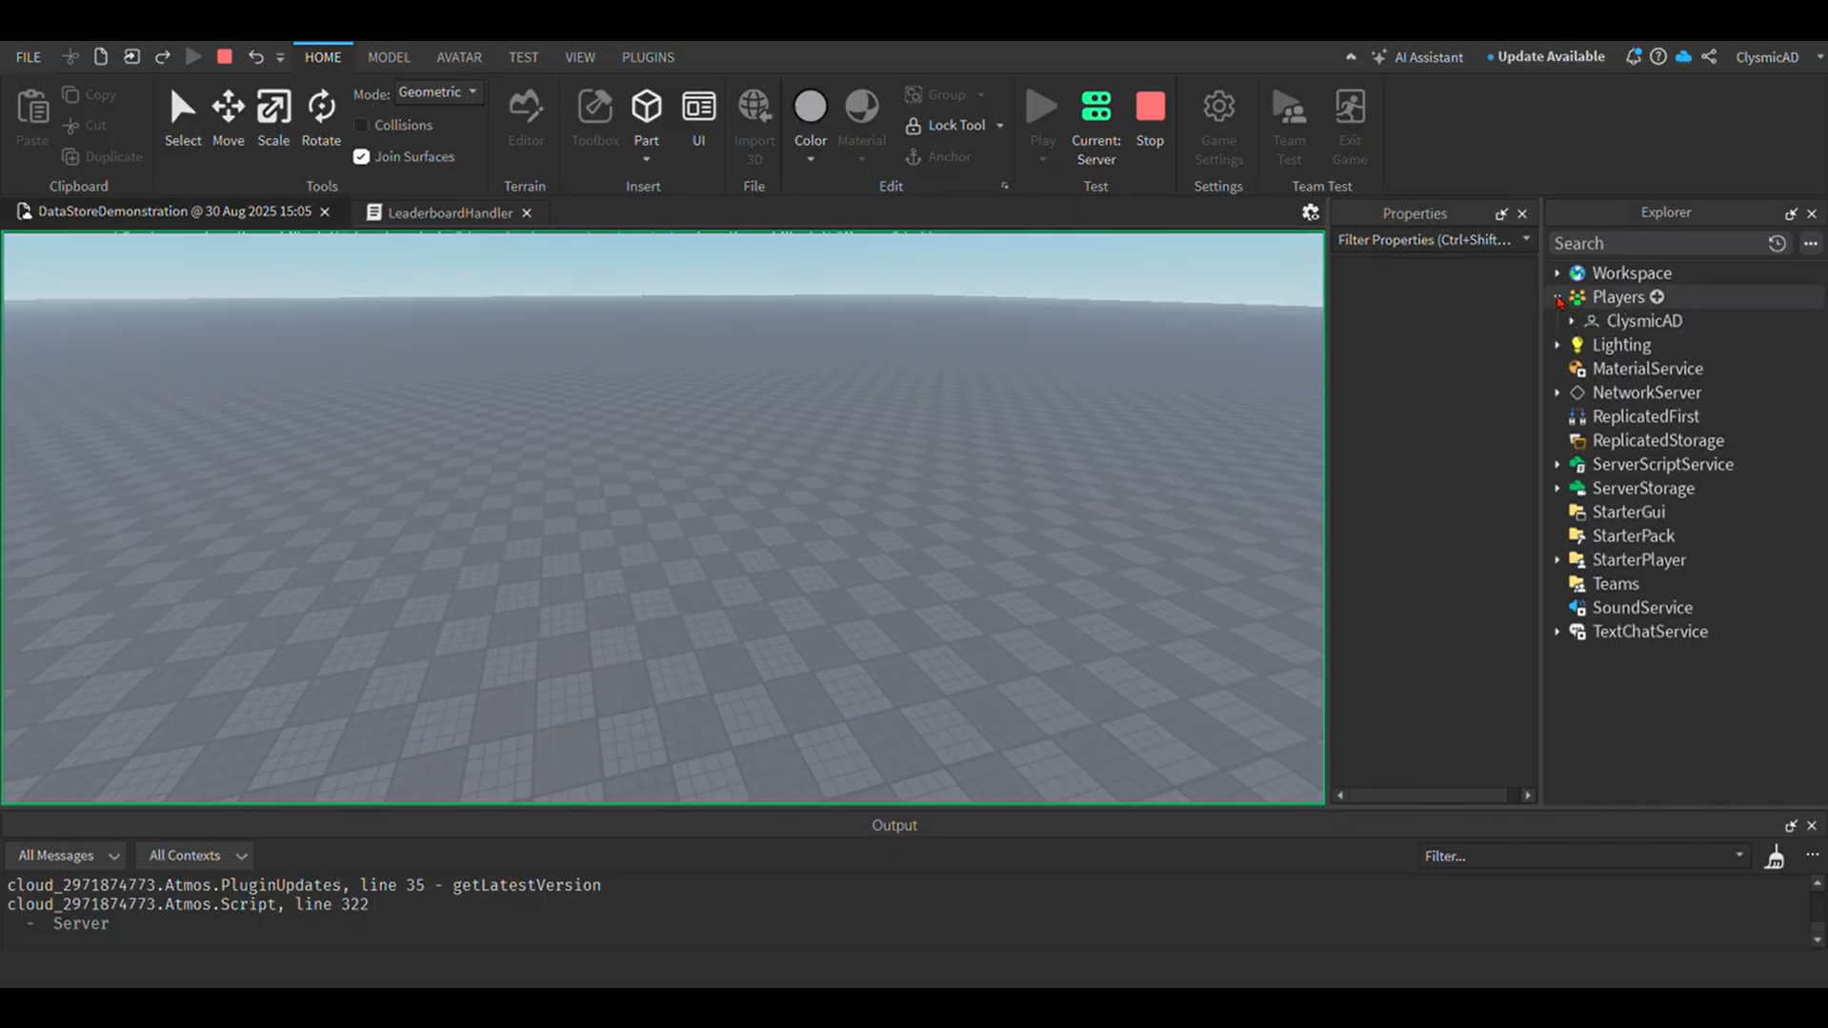Image resolution: width=1828 pixels, height=1028 pixels.
Task: Click Import 3D
Action: (x=753, y=127)
